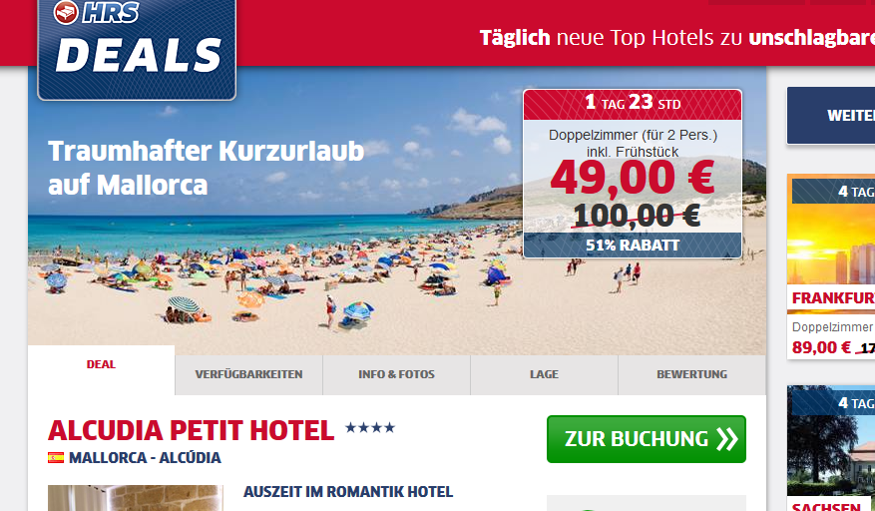Click the 51% Rabatt banner
The width and height of the screenshot is (875, 511).
coord(633,246)
